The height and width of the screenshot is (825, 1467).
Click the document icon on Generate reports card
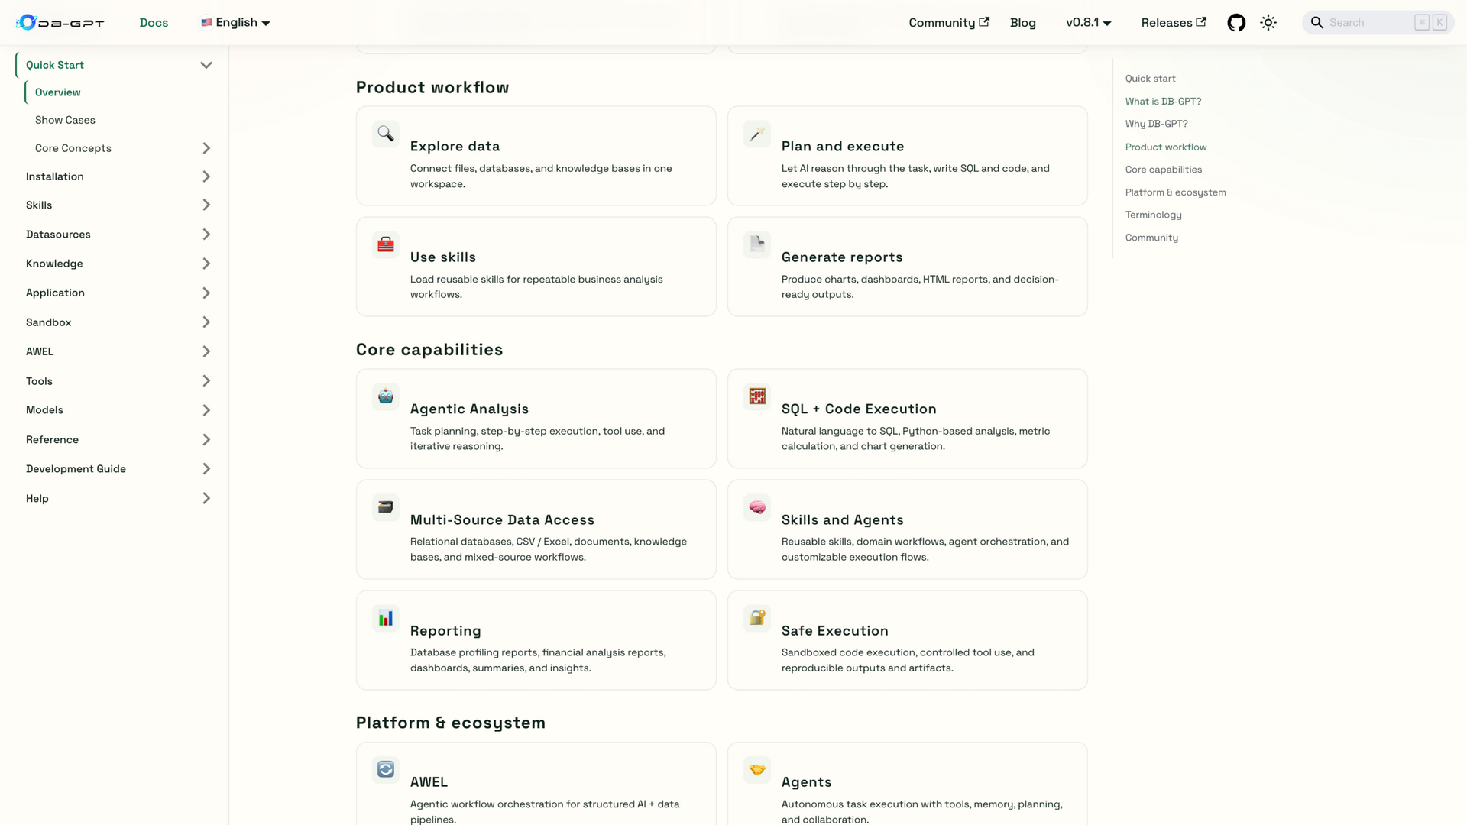(x=757, y=244)
